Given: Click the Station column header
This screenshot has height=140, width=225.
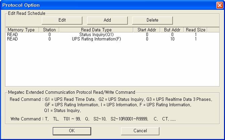Looking at the screenshot, I should (x=49, y=30).
